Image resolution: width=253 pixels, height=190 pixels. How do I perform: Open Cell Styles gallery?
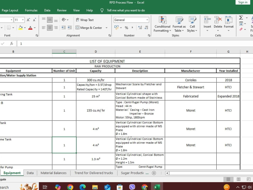pyautogui.click(x=192, y=24)
